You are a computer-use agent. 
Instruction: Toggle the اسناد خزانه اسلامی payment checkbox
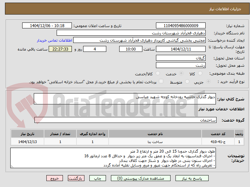point(161,81)
